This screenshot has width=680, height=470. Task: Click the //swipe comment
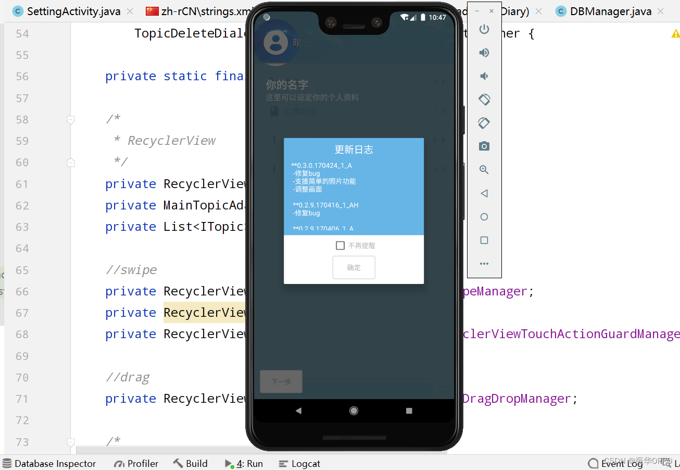131,270
